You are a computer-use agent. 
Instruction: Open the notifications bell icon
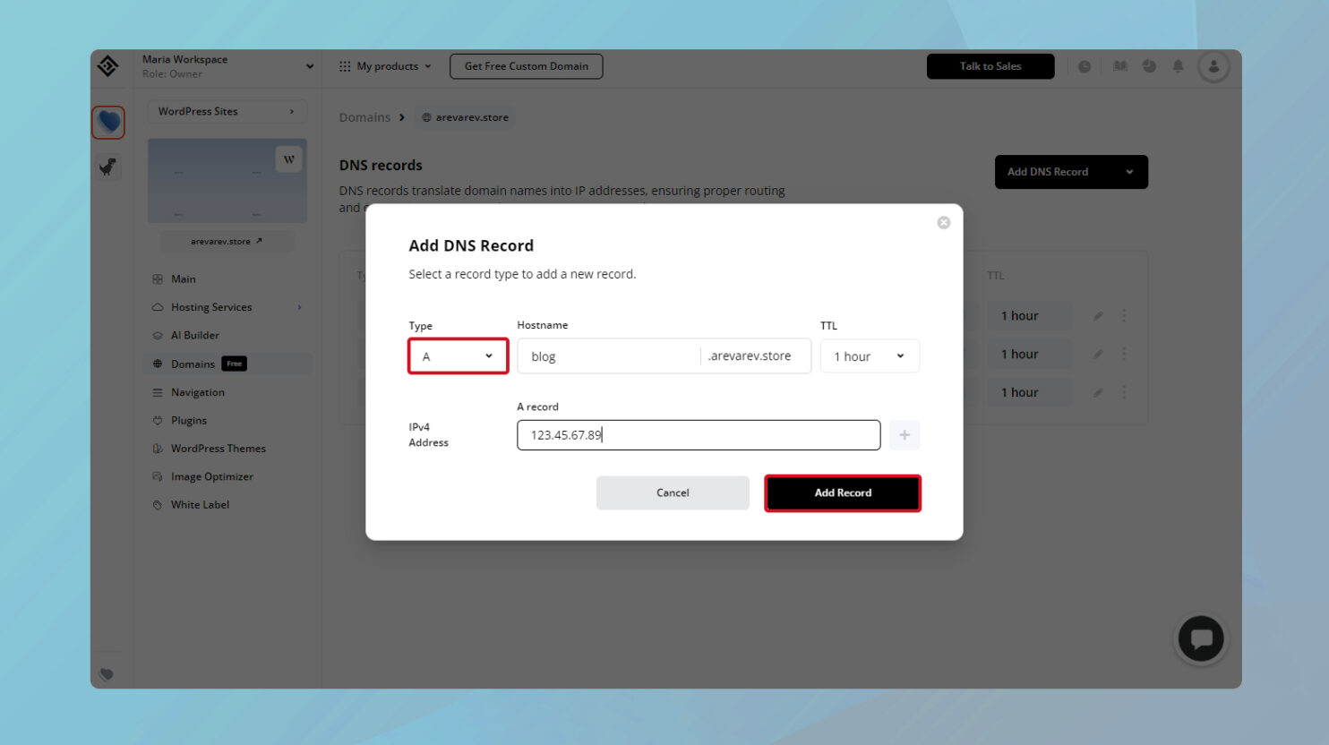pyautogui.click(x=1178, y=65)
